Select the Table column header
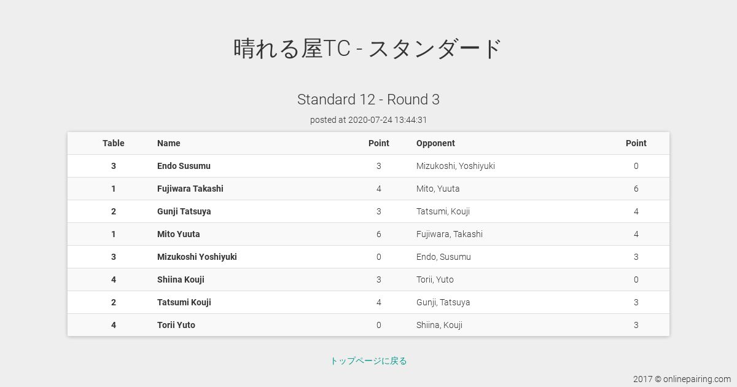Image resolution: width=737 pixels, height=387 pixels. point(114,143)
